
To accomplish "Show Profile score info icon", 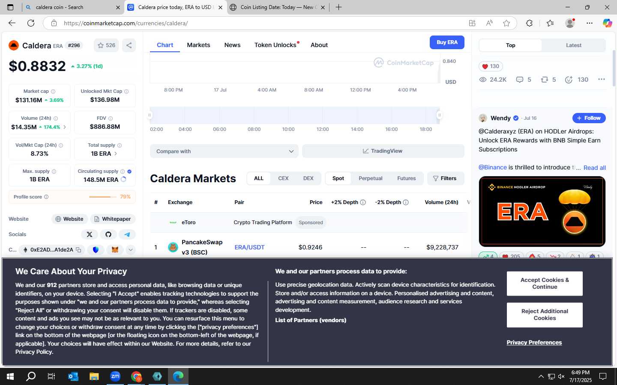I will coord(46,197).
